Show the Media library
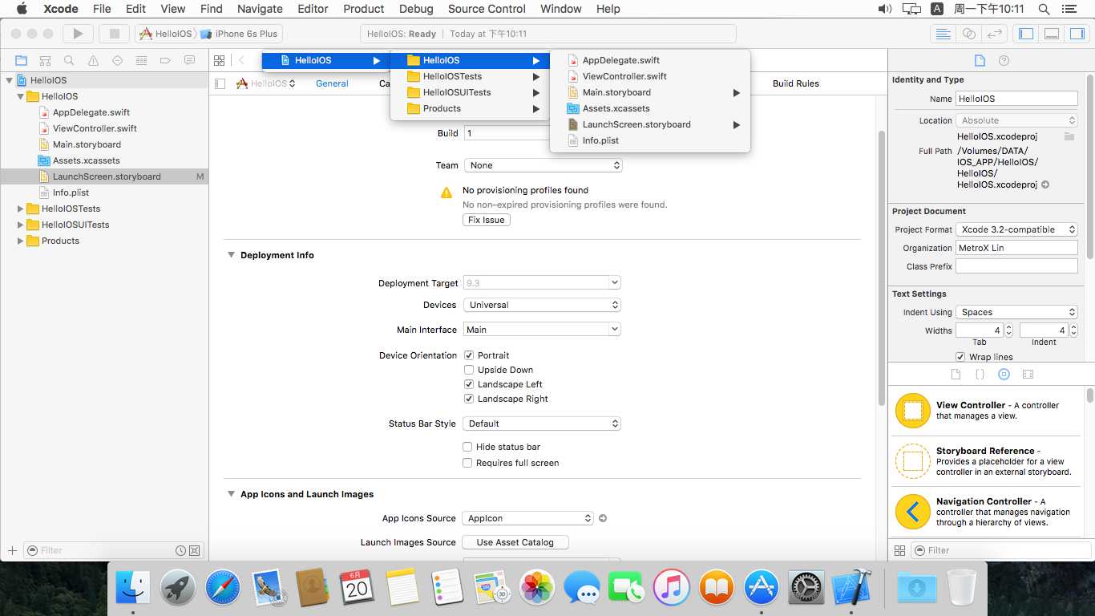 (1028, 375)
